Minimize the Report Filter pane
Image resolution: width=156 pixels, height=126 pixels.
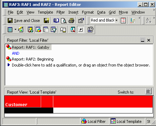click(142, 40)
